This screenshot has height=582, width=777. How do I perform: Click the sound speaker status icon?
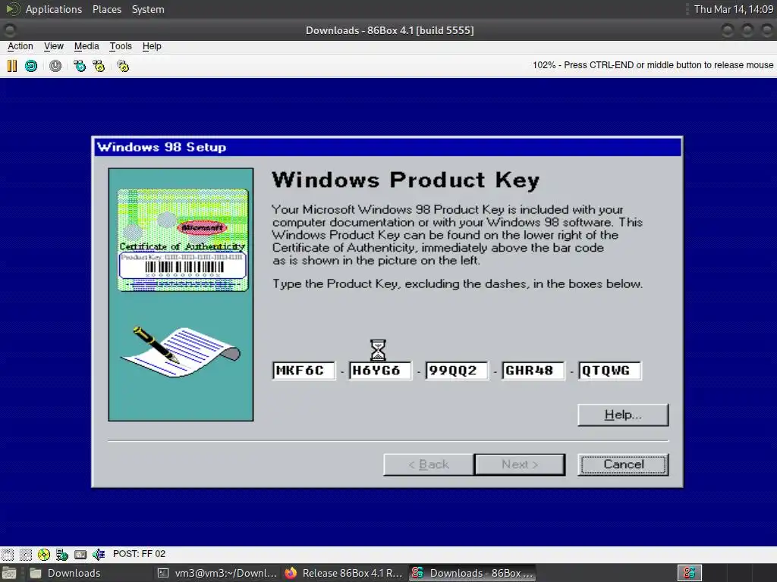click(99, 554)
